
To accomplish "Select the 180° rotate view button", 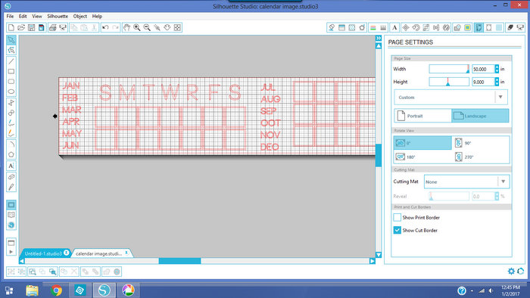I will (x=422, y=157).
